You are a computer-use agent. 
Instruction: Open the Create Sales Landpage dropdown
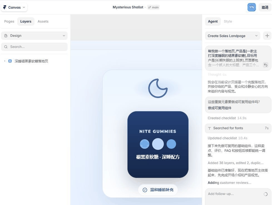click(233, 36)
